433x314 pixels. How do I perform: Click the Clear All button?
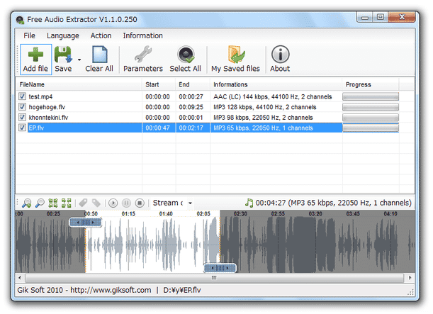pyautogui.click(x=99, y=60)
